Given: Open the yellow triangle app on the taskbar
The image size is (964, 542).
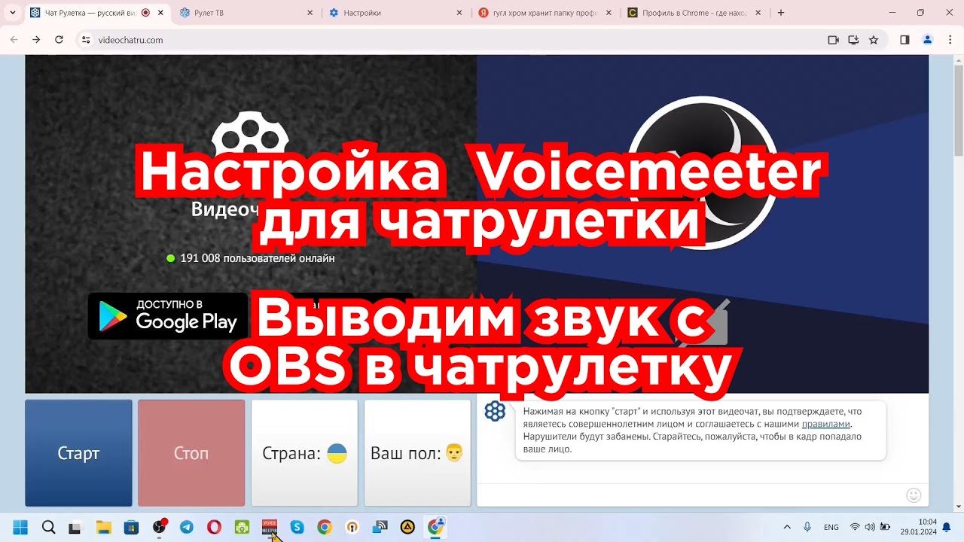Looking at the screenshot, I should pyautogui.click(x=407, y=527).
